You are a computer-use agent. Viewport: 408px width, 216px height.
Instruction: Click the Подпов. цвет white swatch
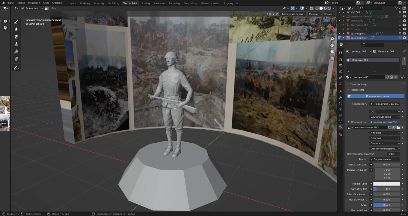click(x=387, y=184)
